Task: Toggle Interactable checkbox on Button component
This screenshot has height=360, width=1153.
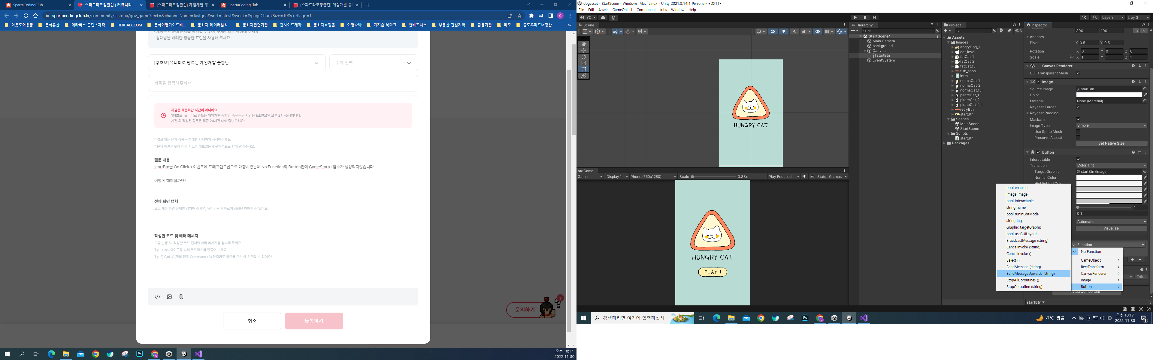Action: click(1078, 159)
